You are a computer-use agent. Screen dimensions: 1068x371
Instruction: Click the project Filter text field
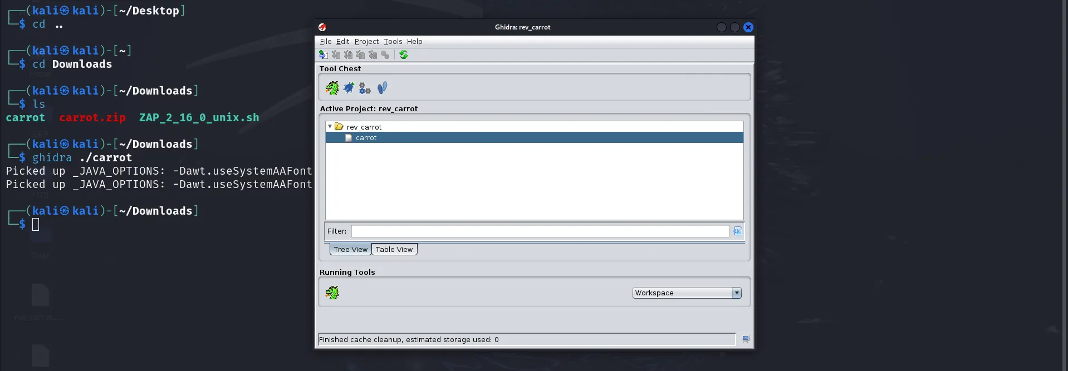point(540,231)
